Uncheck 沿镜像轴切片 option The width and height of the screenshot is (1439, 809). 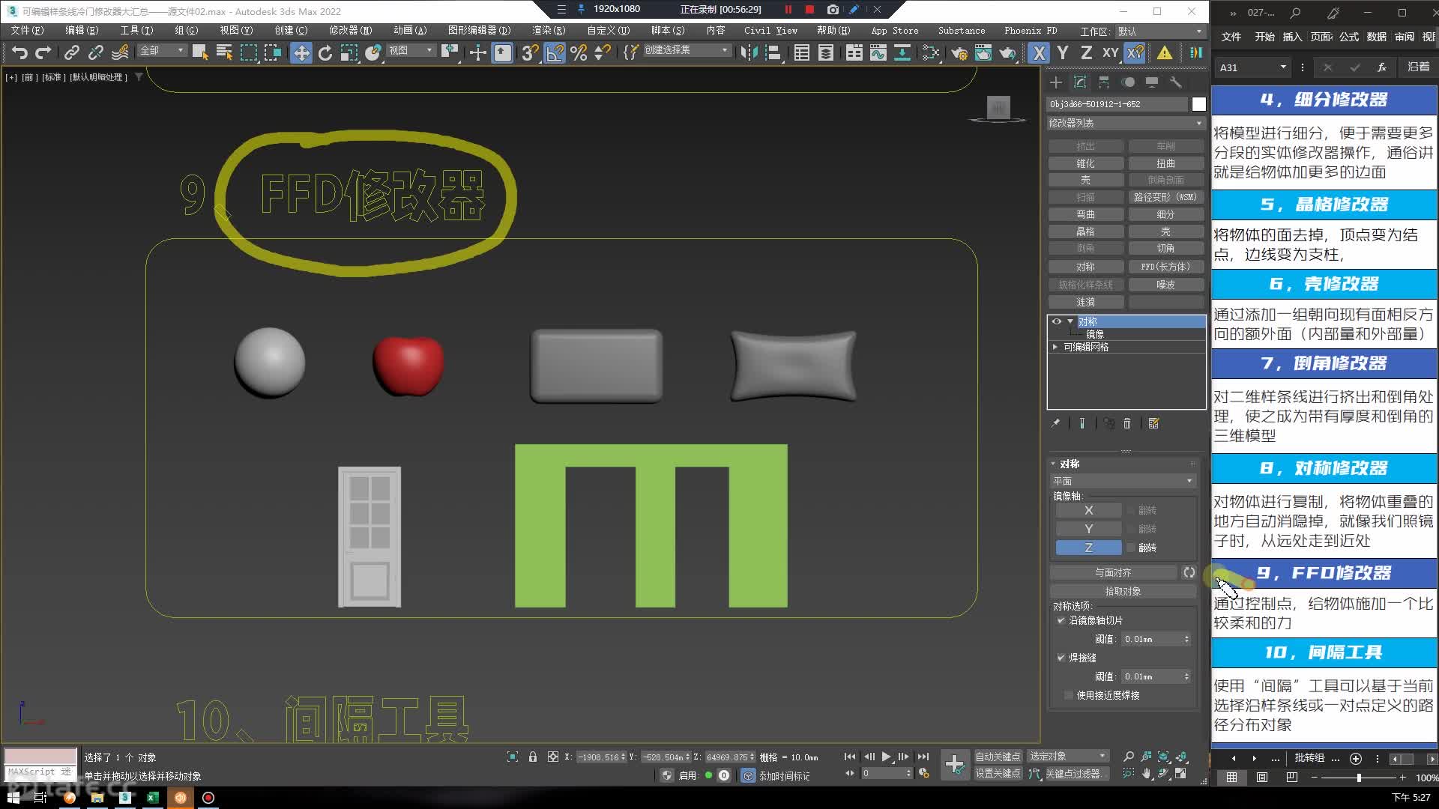tap(1061, 620)
